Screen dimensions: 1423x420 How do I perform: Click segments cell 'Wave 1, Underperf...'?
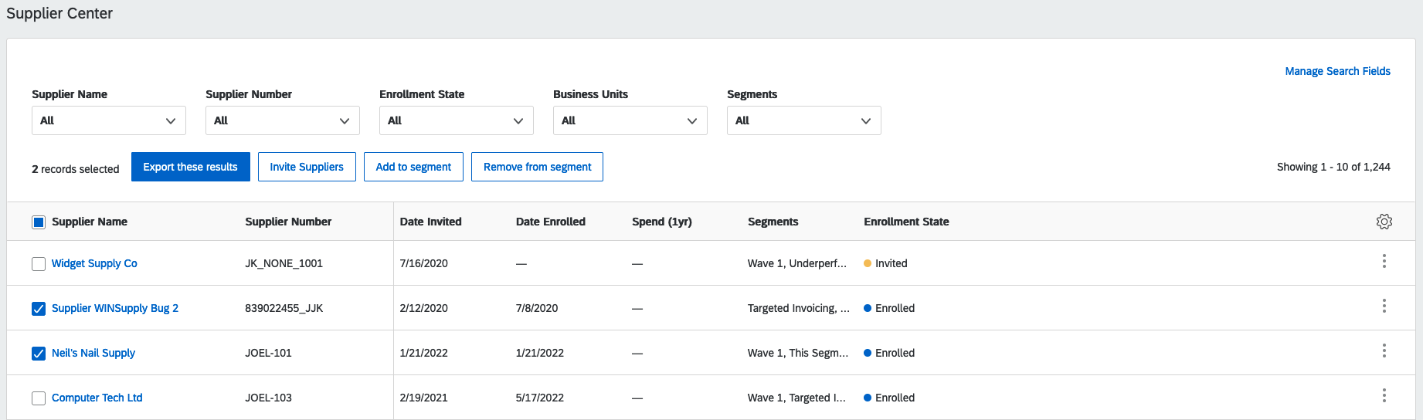coord(797,263)
